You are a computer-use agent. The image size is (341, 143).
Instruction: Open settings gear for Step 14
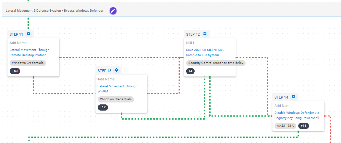pyautogui.click(x=293, y=97)
